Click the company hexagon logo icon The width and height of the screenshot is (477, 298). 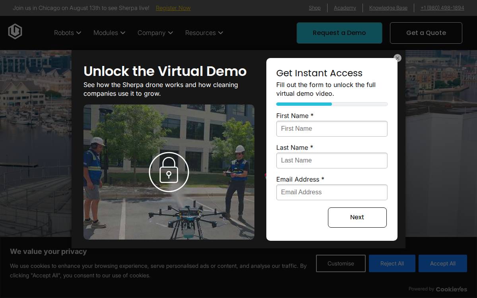(x=15, y=31)
